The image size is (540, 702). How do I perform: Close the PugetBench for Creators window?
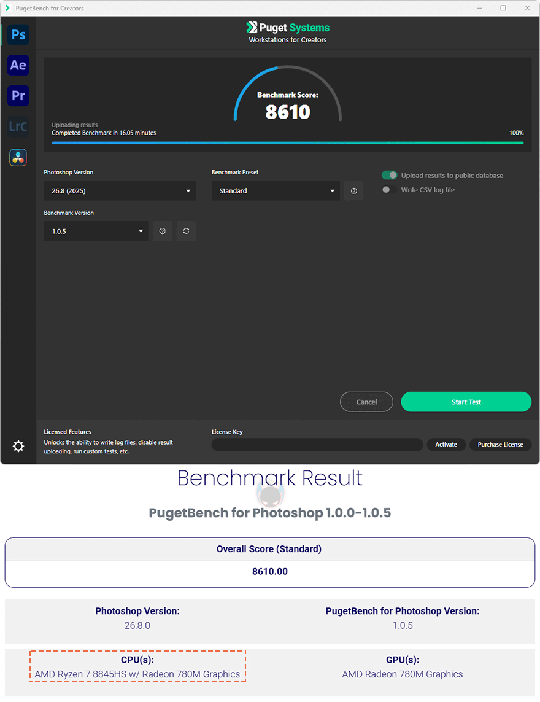(x=528, y=8)
